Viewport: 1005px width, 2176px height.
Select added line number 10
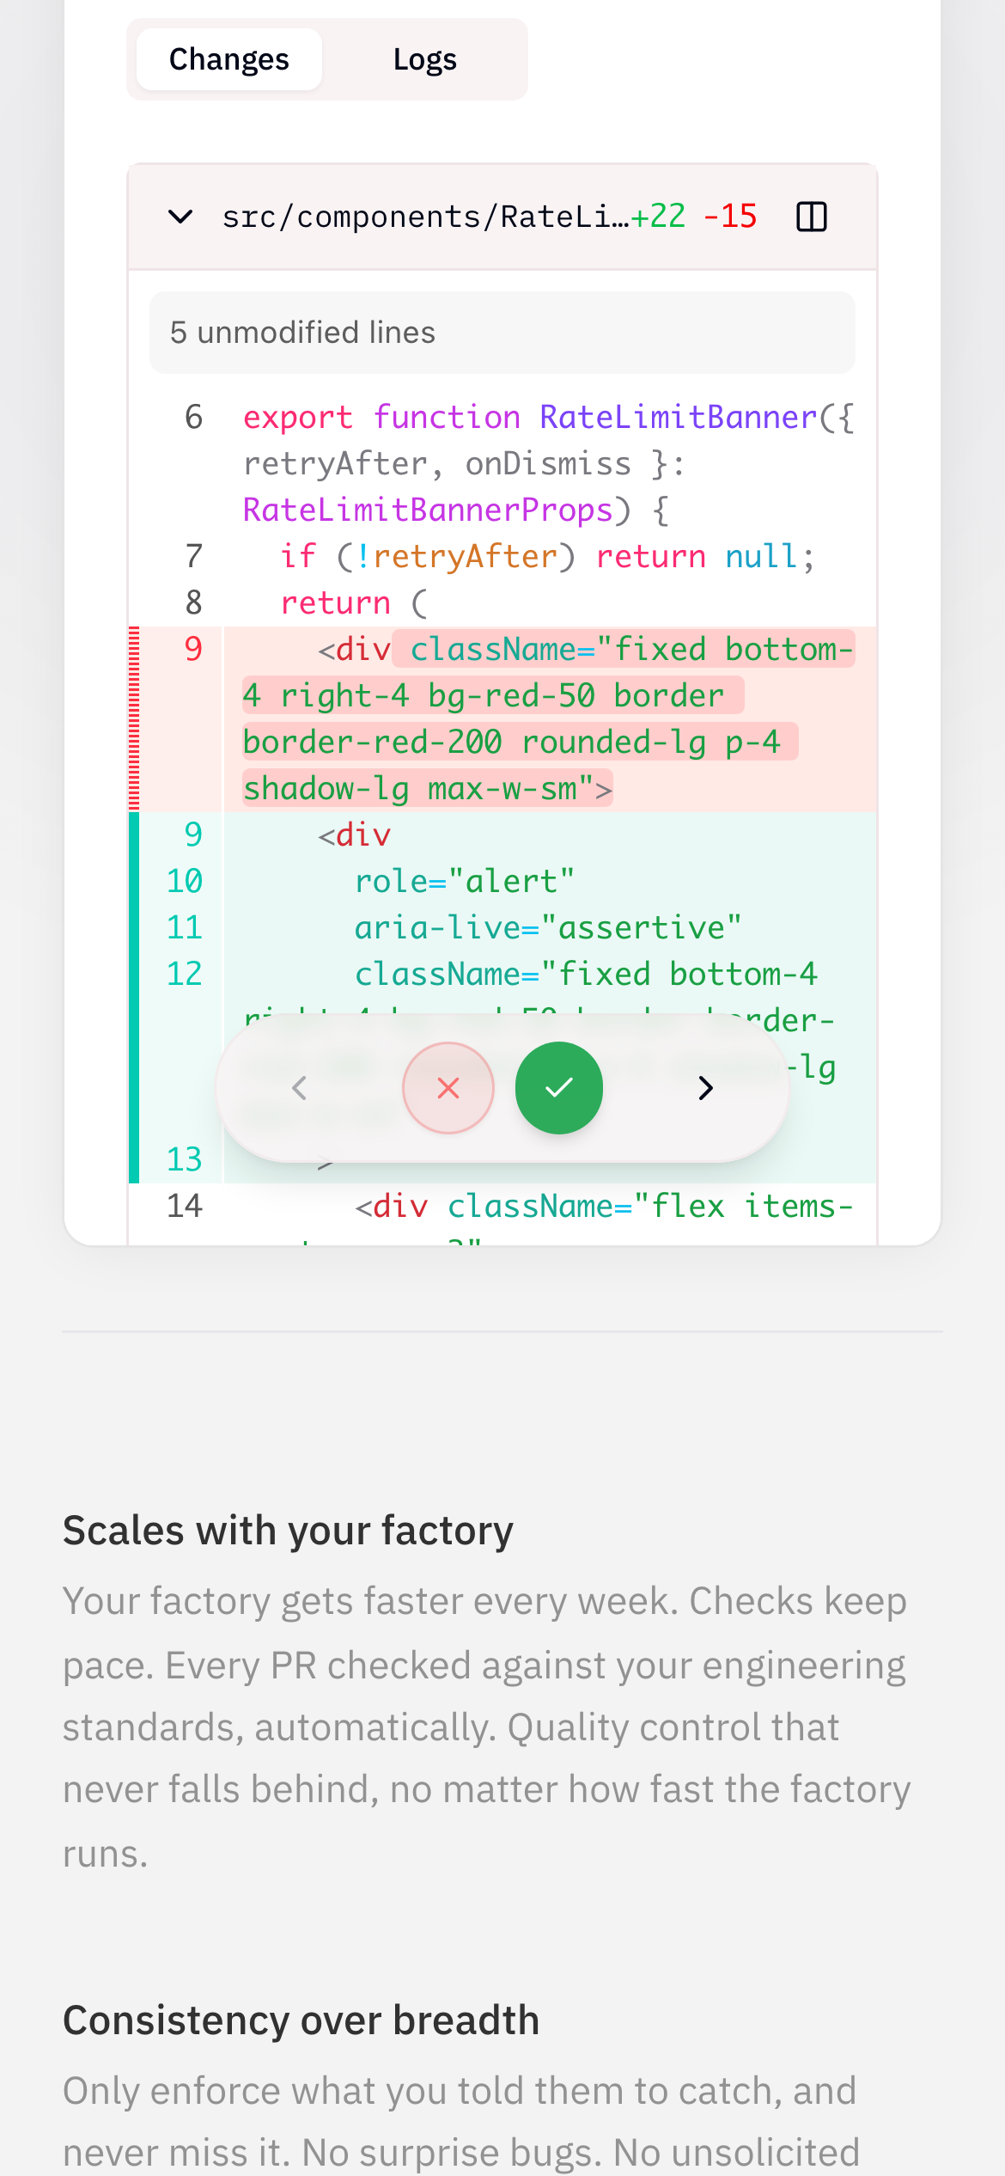pos(184,881)
